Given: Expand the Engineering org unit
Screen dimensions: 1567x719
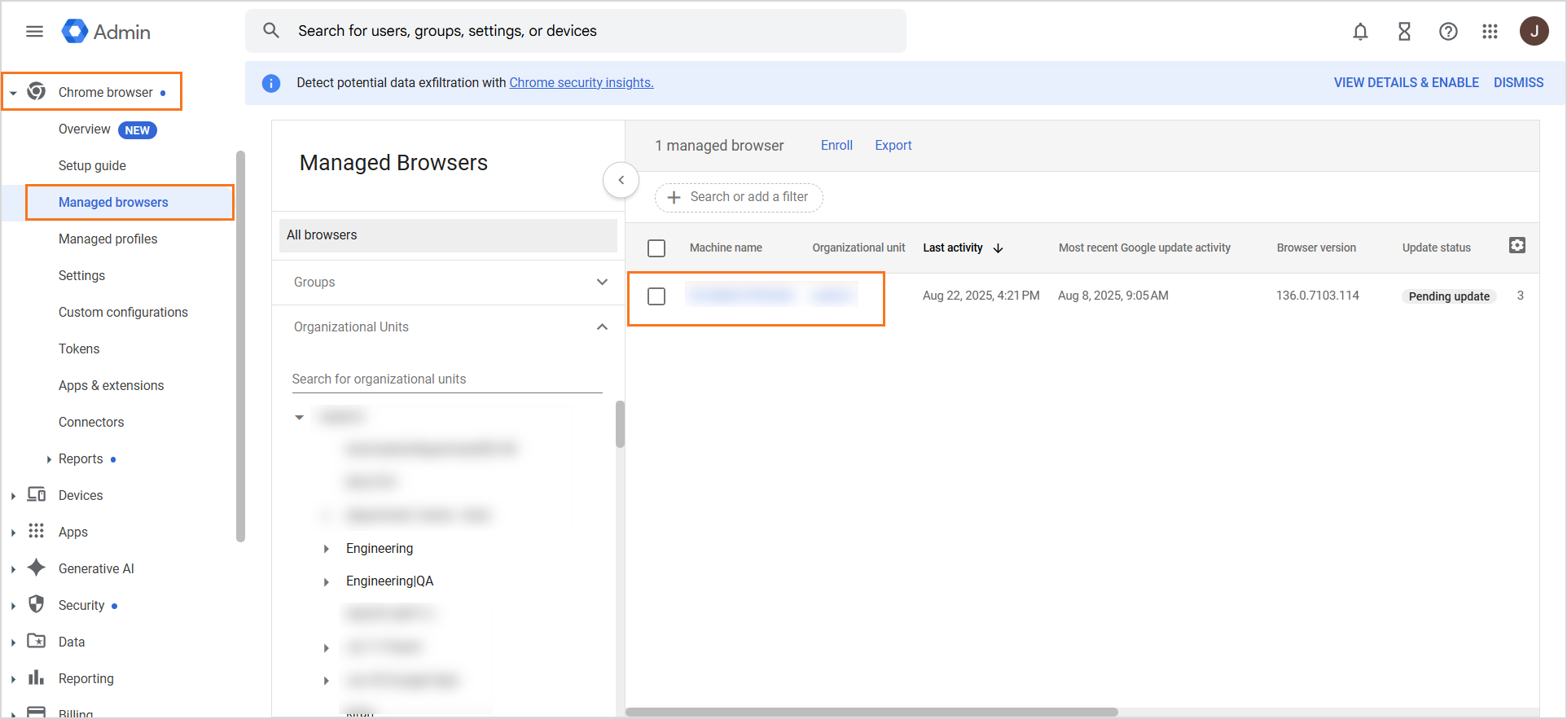Looking at the screenshot, I should pyautogui.click(x=326, y=549).
